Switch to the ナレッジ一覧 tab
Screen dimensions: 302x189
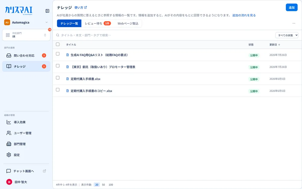click(x=69, y=23)
